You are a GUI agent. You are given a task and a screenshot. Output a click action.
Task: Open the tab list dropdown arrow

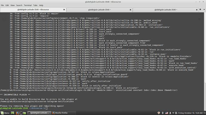pyautogui.click(x=204, y=10)
